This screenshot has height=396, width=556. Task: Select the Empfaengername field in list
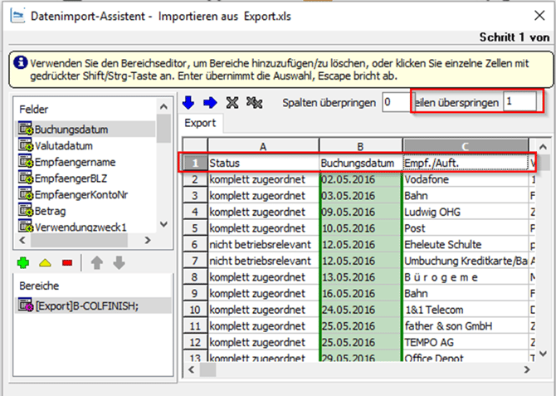[x=74, y=162]
